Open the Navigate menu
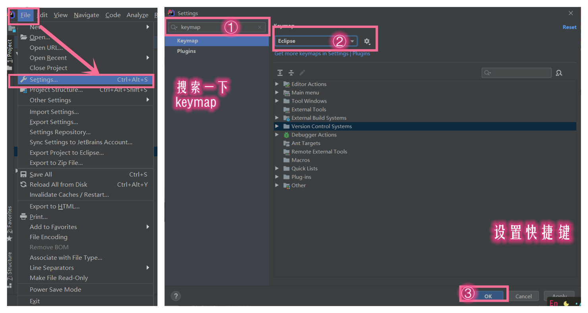Viewport: 588px width, 313px height. (x=87, y=15)
